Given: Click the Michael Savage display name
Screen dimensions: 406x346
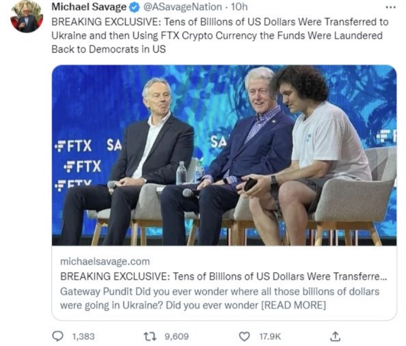Looking at the screenshot, I should [89, 7].
